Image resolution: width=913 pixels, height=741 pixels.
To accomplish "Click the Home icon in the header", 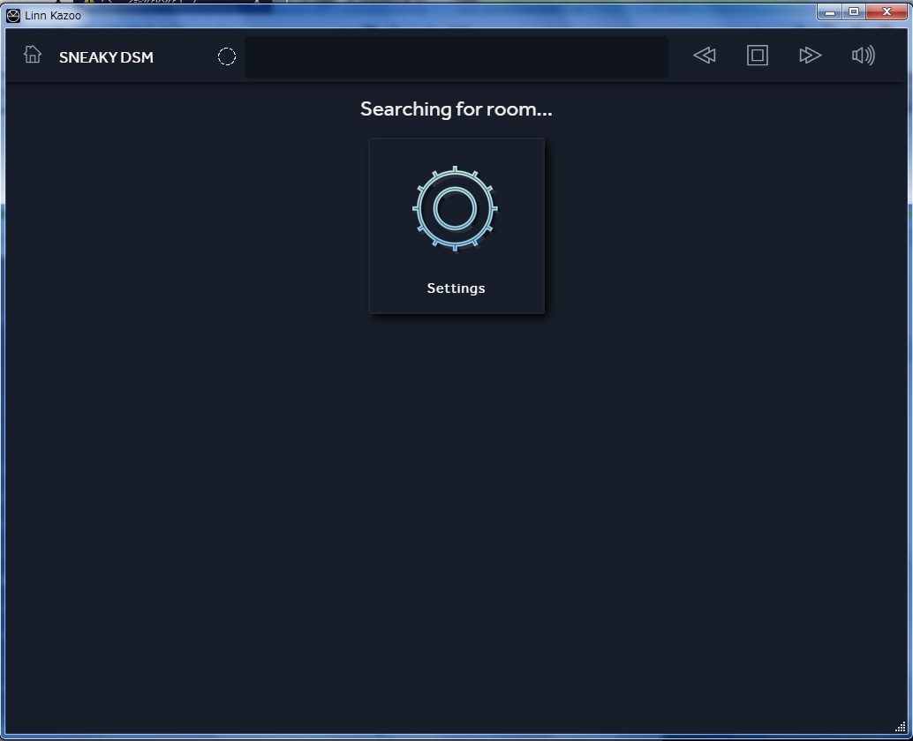I will pyautogui.click(x=33, y=55).
